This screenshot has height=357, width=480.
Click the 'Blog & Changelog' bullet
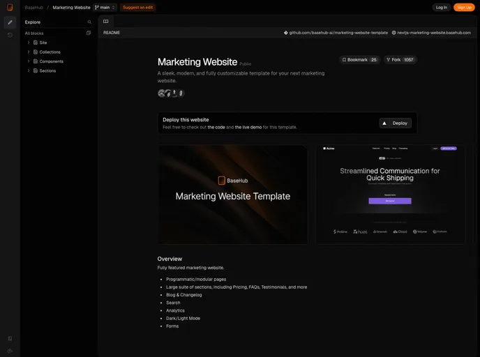pos(183,295)
